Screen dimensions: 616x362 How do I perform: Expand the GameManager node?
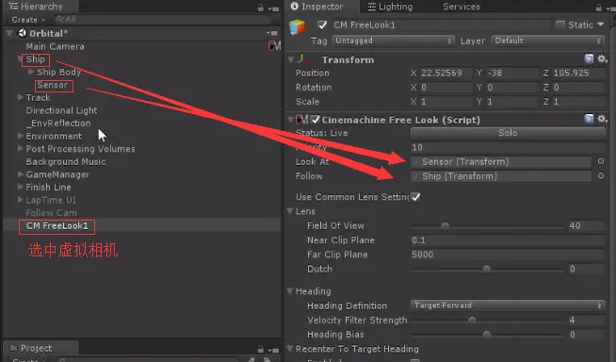[x=20, y=174]
